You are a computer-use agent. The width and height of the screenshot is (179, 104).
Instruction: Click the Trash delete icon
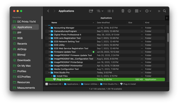[x=123, y=11]
